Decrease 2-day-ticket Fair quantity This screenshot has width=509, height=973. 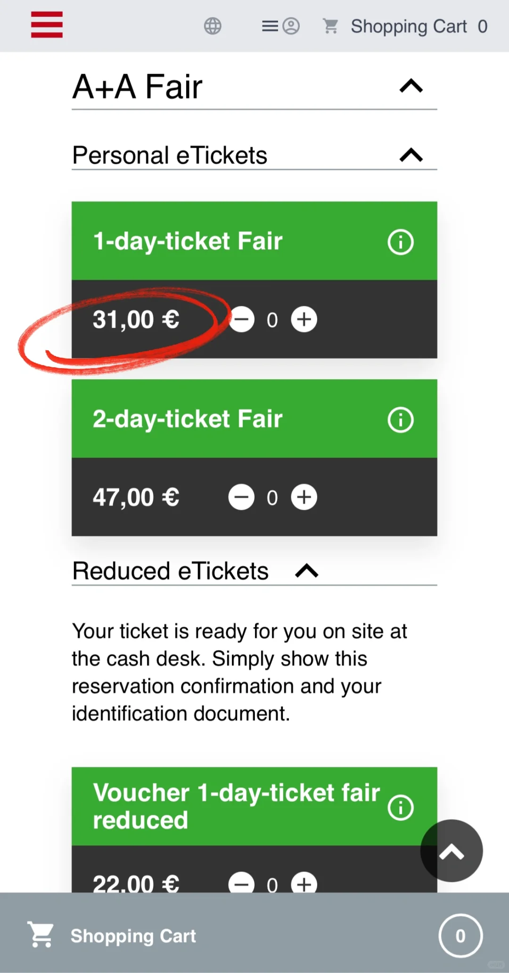241,497
